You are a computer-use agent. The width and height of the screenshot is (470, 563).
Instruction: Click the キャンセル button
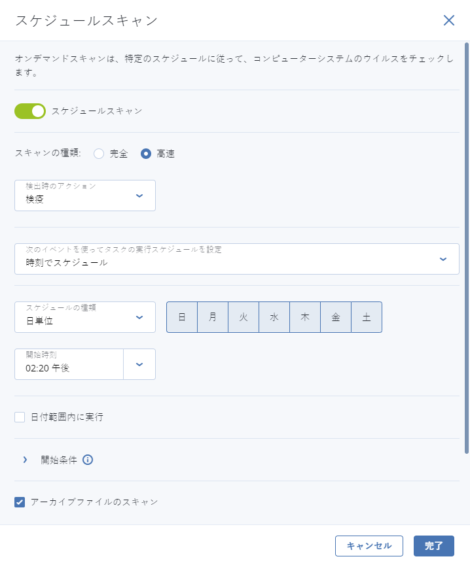[369, 546]
